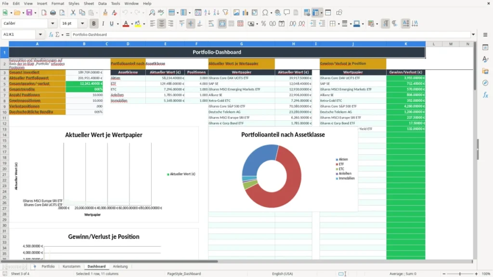Open the Open document dropdown arrow
Viewport: 493px width, 277px height.
click(23, 13)
